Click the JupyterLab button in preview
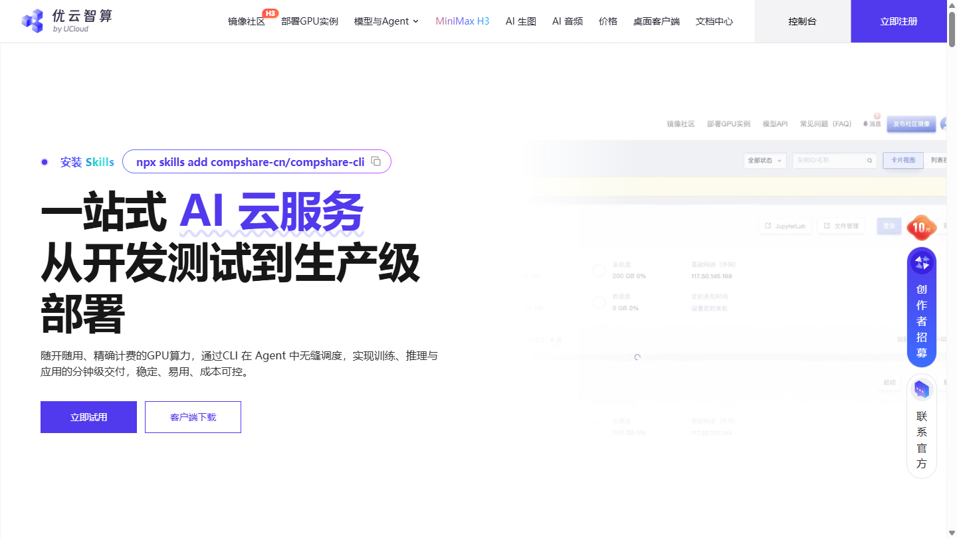 pyautogui.click(x=786, y=226)
